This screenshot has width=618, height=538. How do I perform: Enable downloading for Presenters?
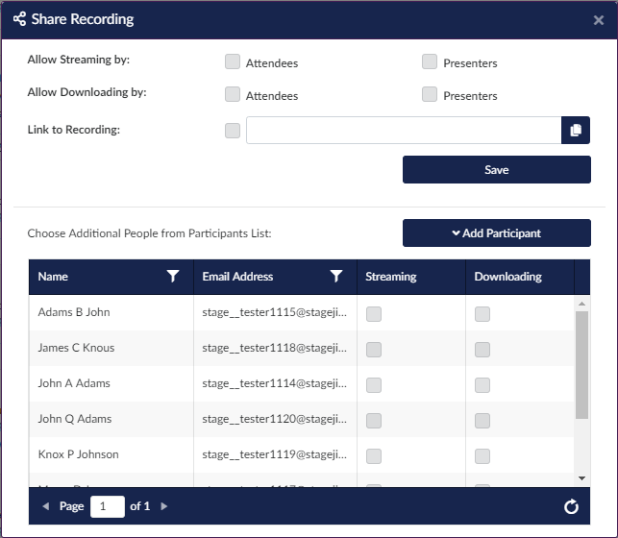pos(430,94)
